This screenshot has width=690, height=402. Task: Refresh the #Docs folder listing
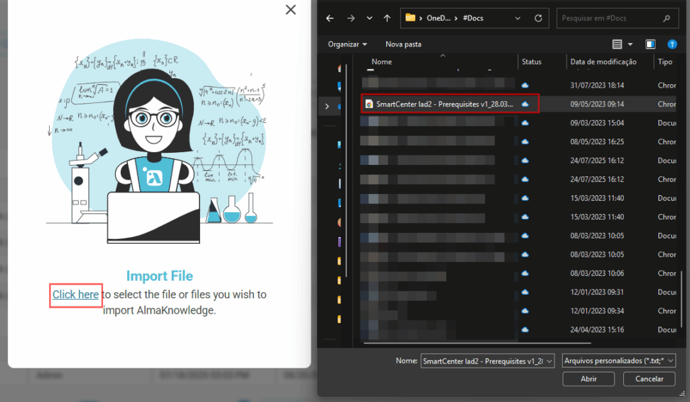pos(538,18)
